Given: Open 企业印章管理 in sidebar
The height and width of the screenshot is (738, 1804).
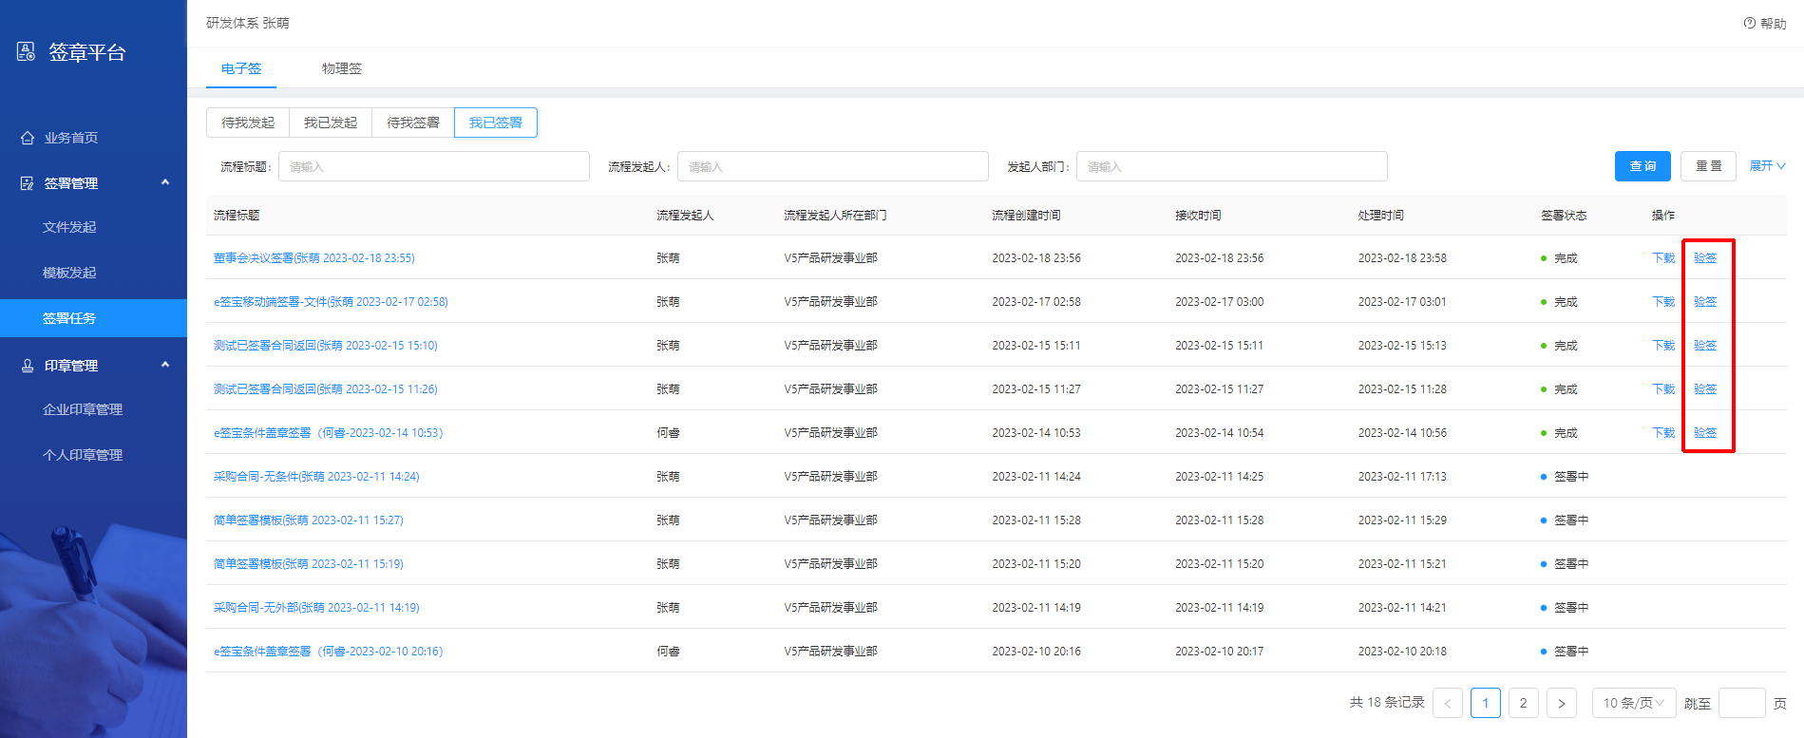Looking at the screenshot, I should coord(83,409).
